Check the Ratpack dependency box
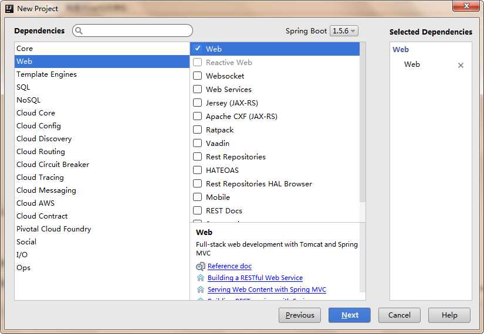 (198, 129)
